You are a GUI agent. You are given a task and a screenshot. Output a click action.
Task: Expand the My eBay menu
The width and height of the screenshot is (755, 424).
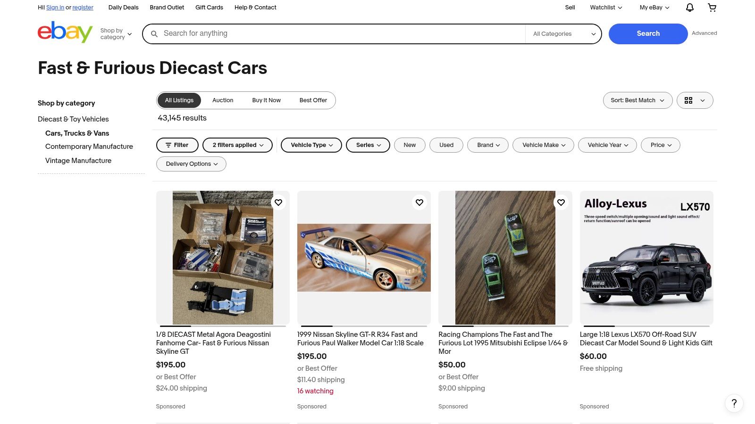click(x=654, y=8)
